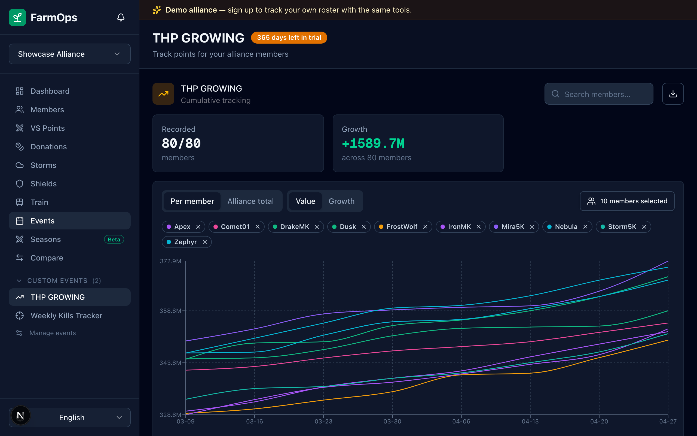Remove the FrostWolf member chip
Screen dimensions: 697x436
pos(425,227)
